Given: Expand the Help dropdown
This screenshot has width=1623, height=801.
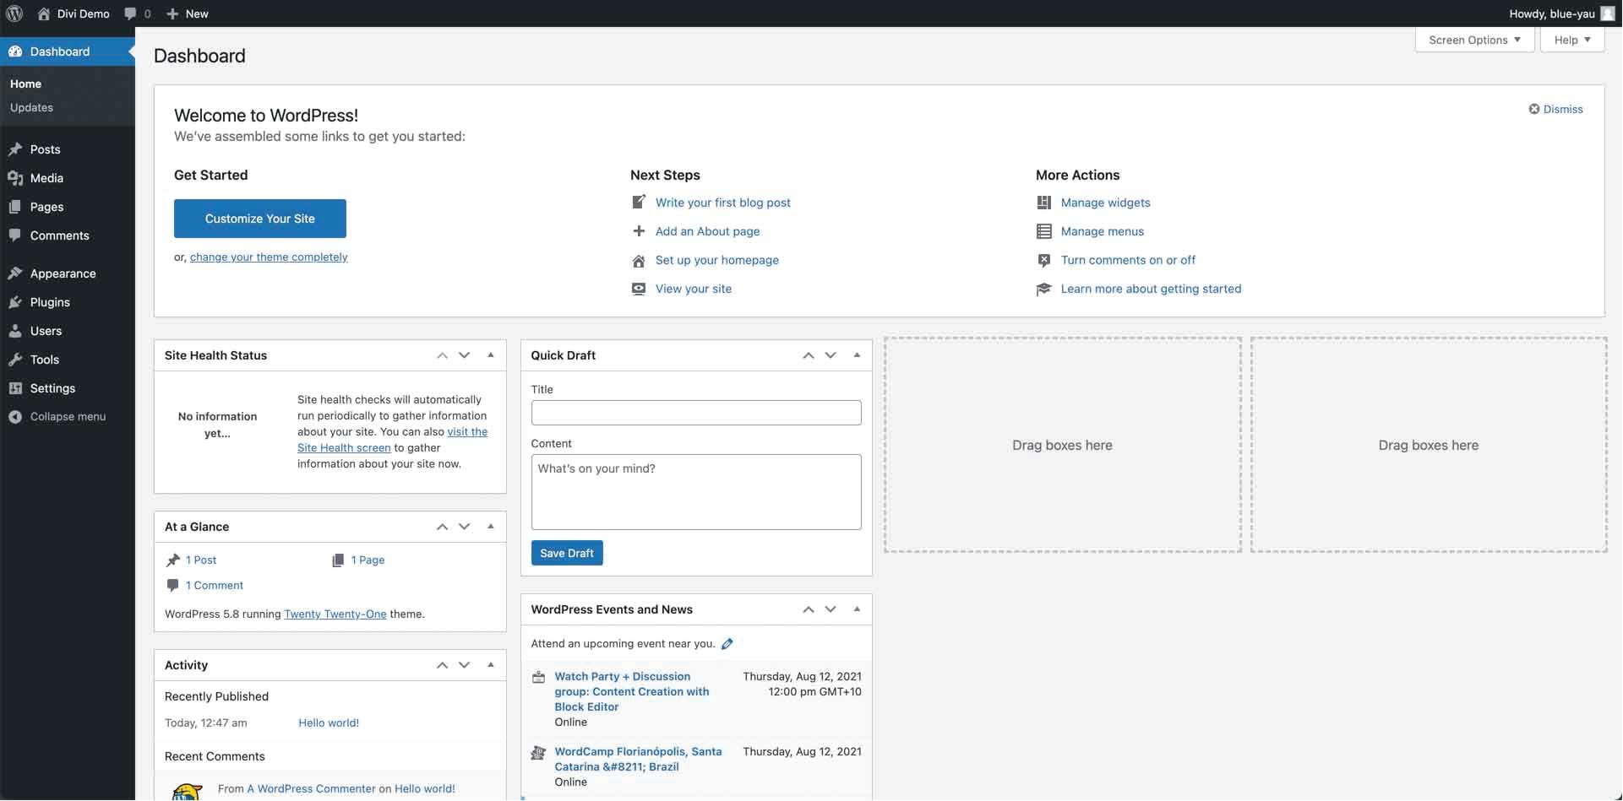Looking at the screenshot, I should [1571, 40].
